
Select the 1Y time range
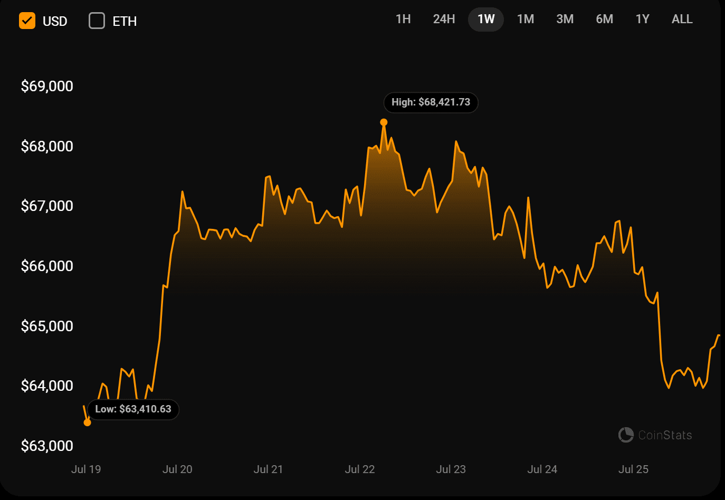pos(642,20)
